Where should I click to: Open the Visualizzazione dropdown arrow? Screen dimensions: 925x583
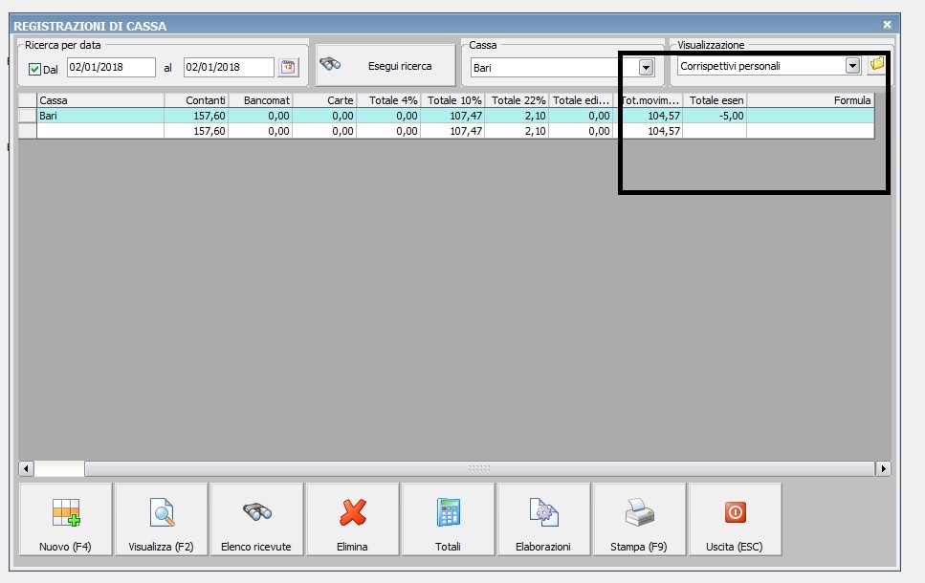pyautogui.click(x=852, y=65)
